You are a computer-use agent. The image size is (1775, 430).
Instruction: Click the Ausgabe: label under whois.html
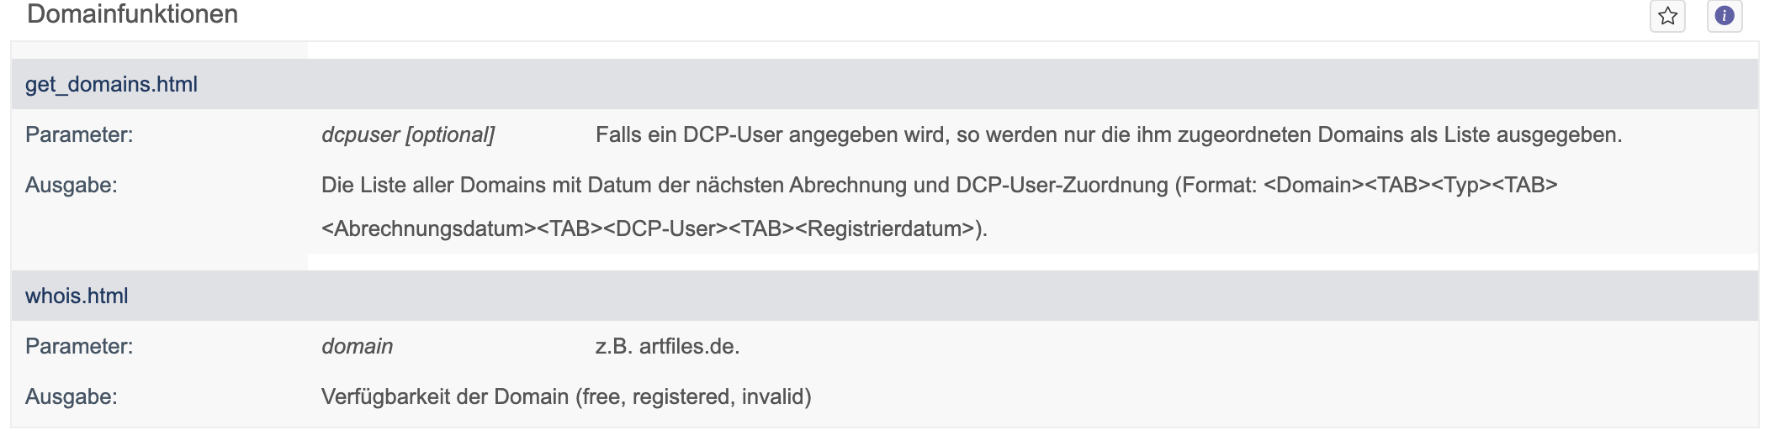click(x=72, y=396)
